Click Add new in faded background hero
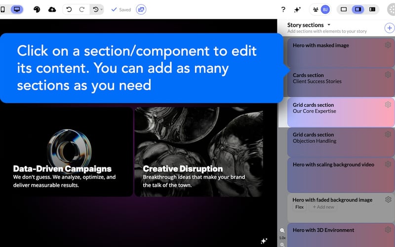Image resolution: width=395 pixels, height=247 pixels. (x=322, y=207)
